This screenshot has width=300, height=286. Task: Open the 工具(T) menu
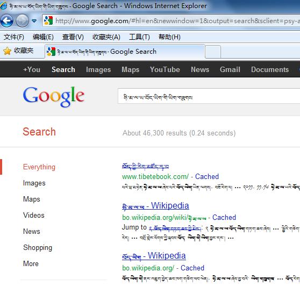[x=139, y=37]
